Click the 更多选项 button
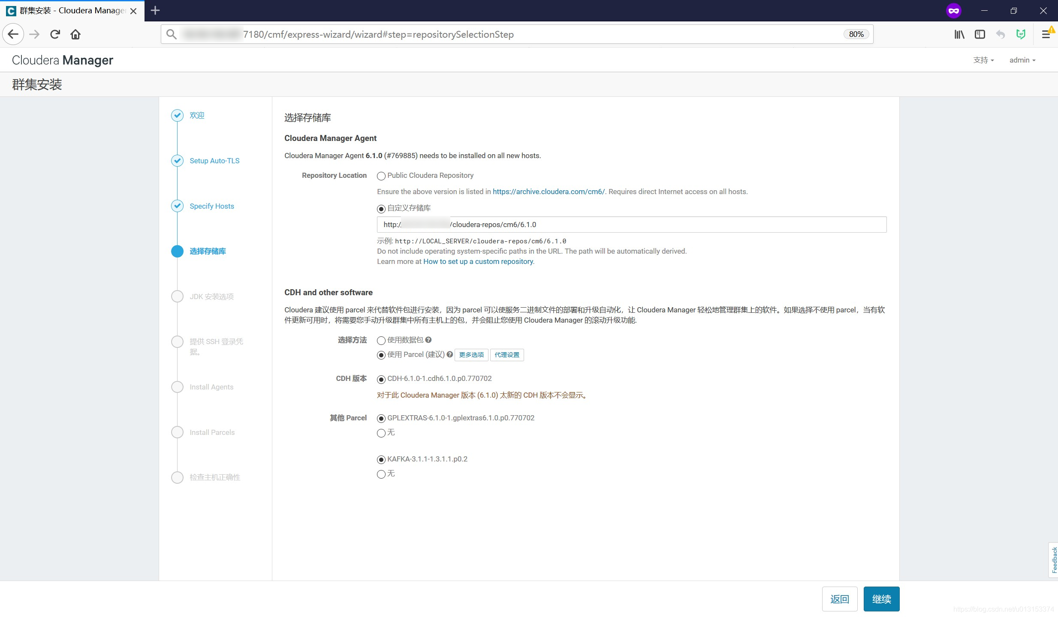The height and width of the screenshot is (617, 1058). [471, 355]
